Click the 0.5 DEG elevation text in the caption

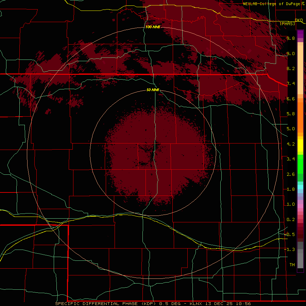tap(171, 304)
